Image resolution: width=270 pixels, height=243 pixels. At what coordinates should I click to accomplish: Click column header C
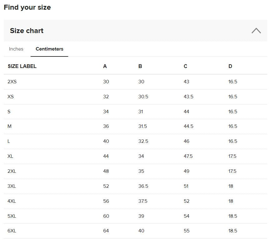click(x=186, y=66)
